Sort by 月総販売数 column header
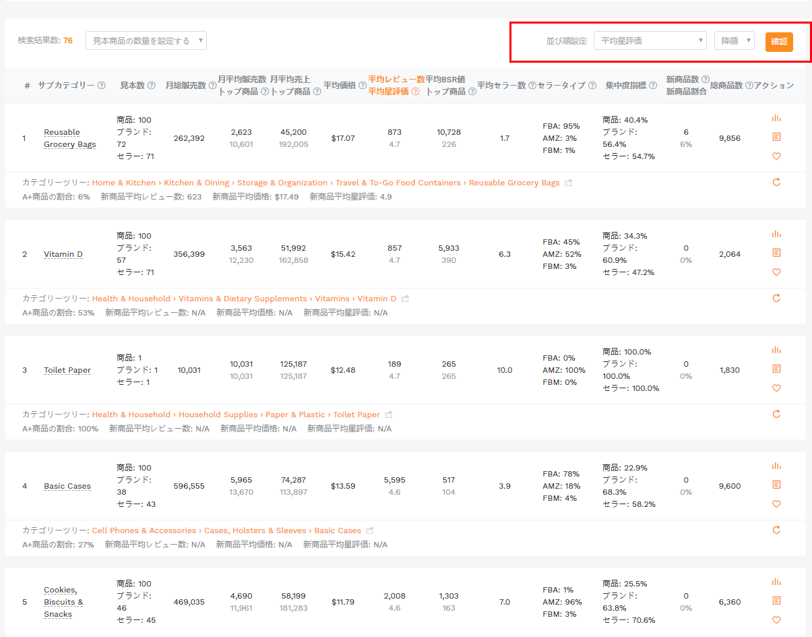The width and height of the screenshot is (812, 637). (x=185, y=86)
